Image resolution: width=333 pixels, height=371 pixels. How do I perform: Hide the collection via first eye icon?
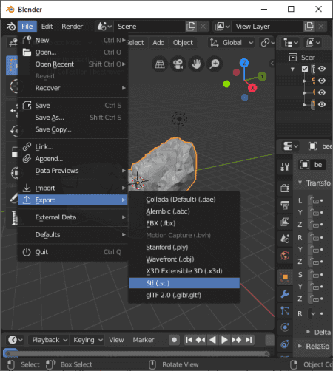tap(322, 69)
